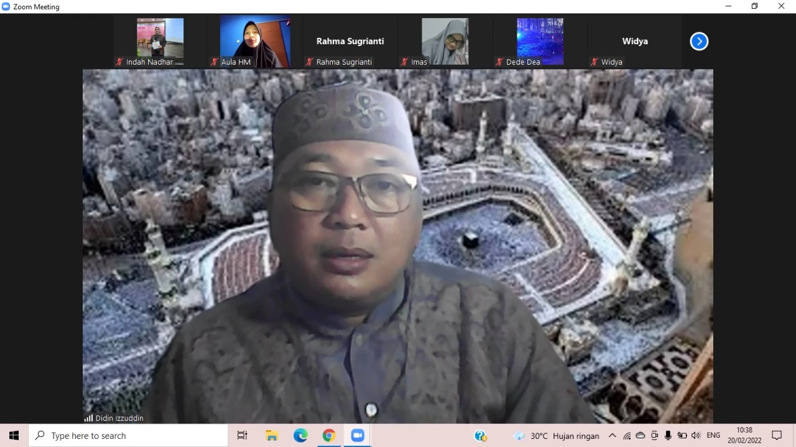Open Zoom from the taskbar
The image size is (796, 447).
pyautogui.click(x=357, y=436)
